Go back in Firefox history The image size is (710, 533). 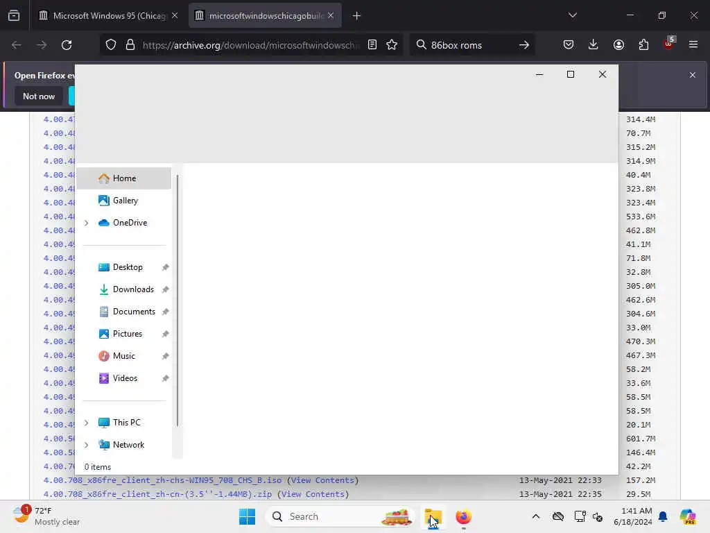click(x=17, y=45)
